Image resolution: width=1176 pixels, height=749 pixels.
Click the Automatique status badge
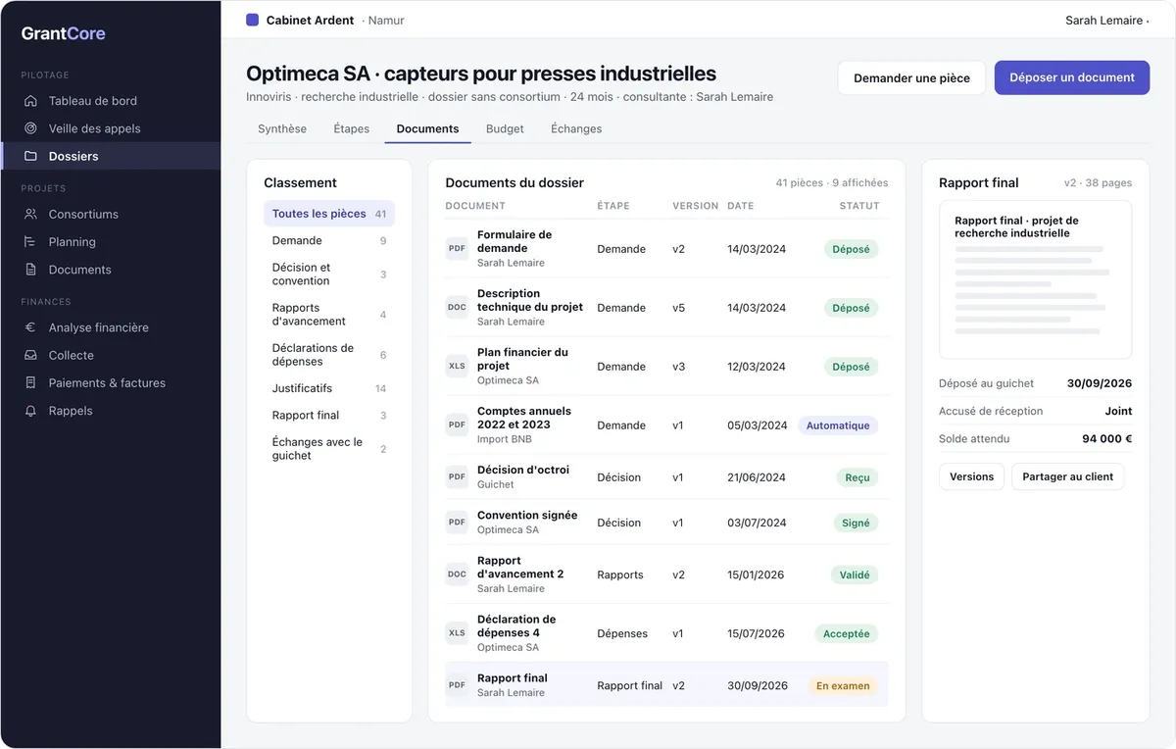click(x=838, y=425)
